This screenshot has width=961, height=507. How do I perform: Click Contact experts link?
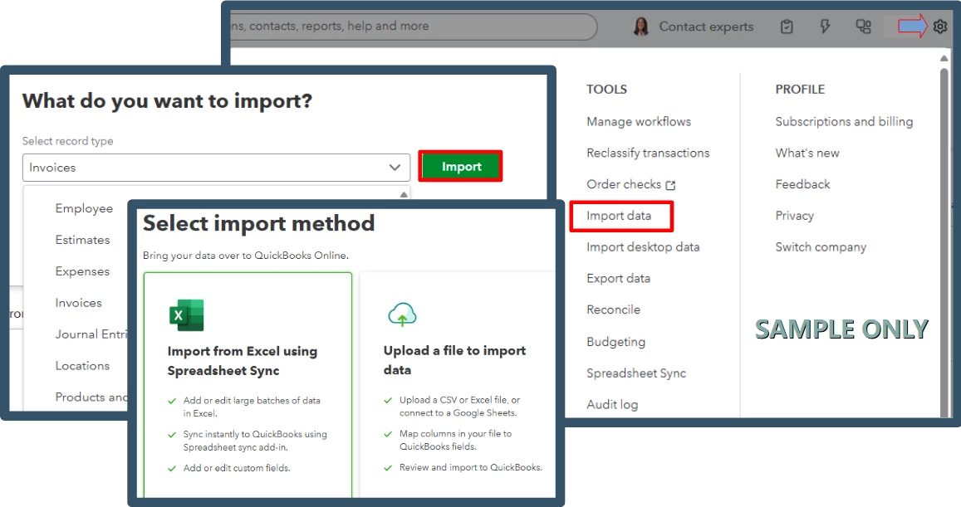tap(706, 27)
